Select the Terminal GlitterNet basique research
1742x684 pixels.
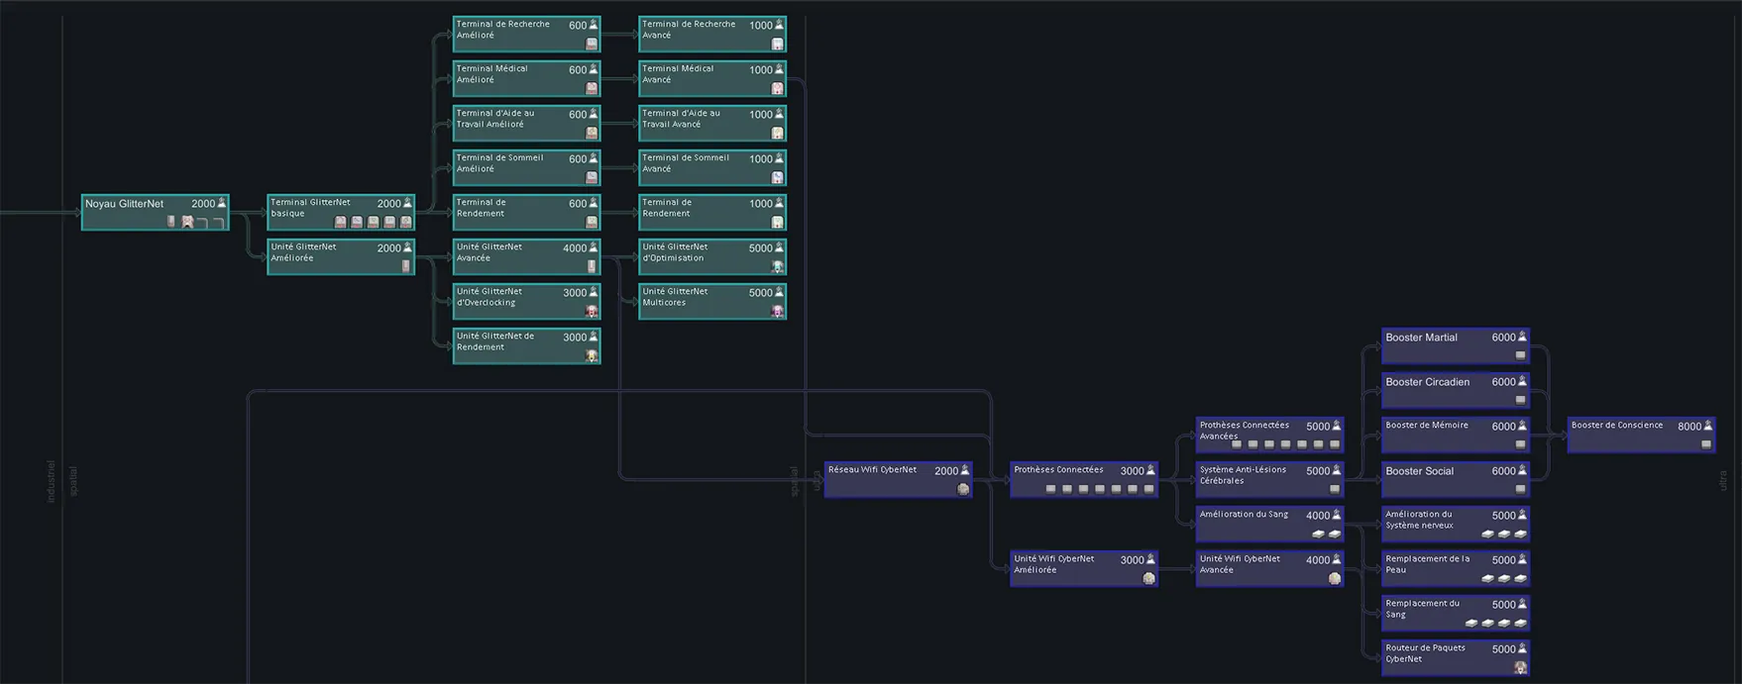340,212
